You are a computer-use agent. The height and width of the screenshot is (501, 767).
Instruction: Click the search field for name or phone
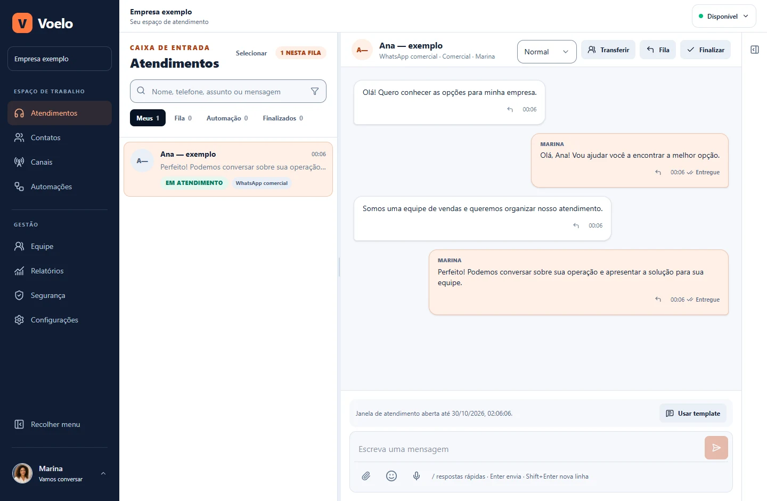click(x=228, y=91)
